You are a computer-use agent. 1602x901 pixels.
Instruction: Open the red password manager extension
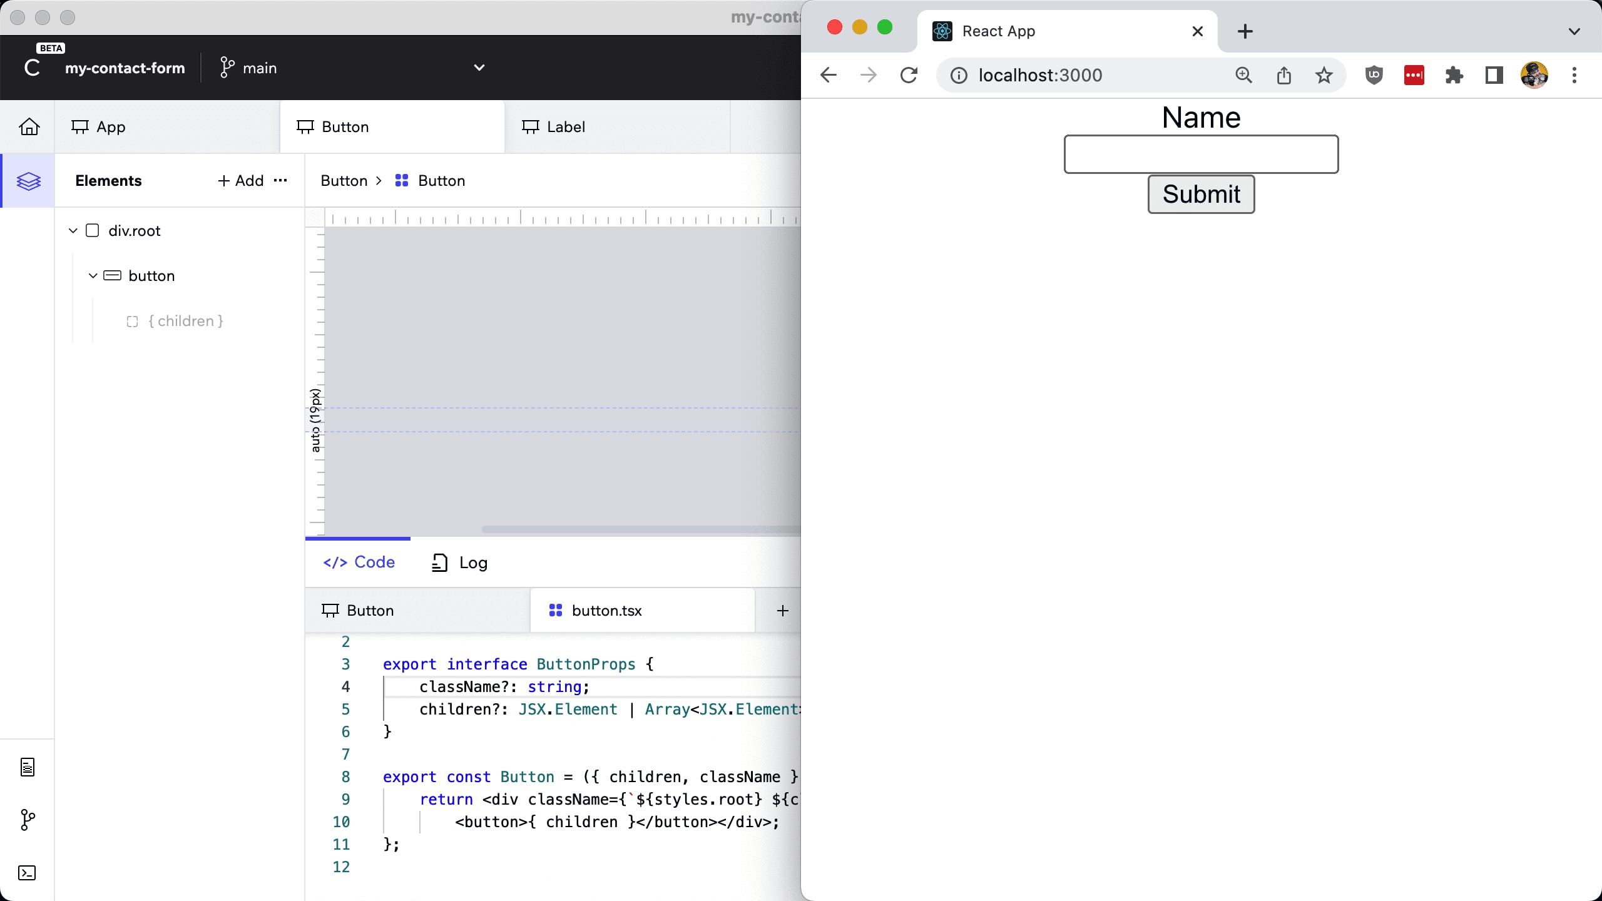(x=1414, y=76)
